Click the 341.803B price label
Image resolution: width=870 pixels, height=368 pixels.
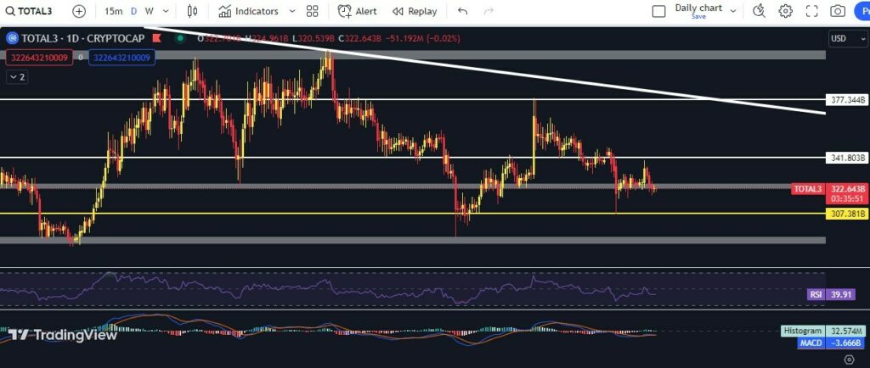(847, 158)
